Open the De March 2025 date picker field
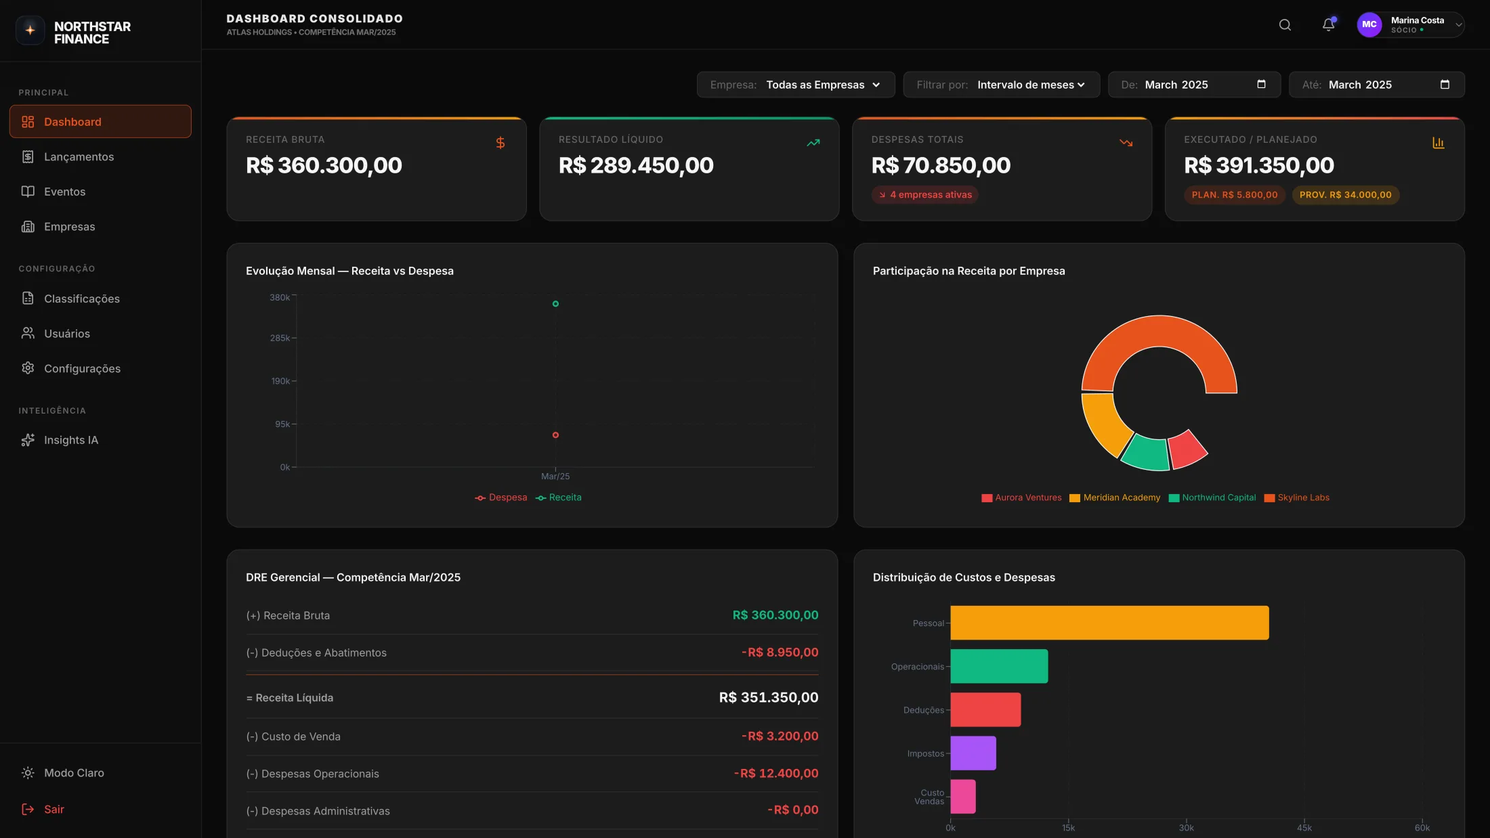Viewport: 1490px width, 838px height. (1193, 85)
